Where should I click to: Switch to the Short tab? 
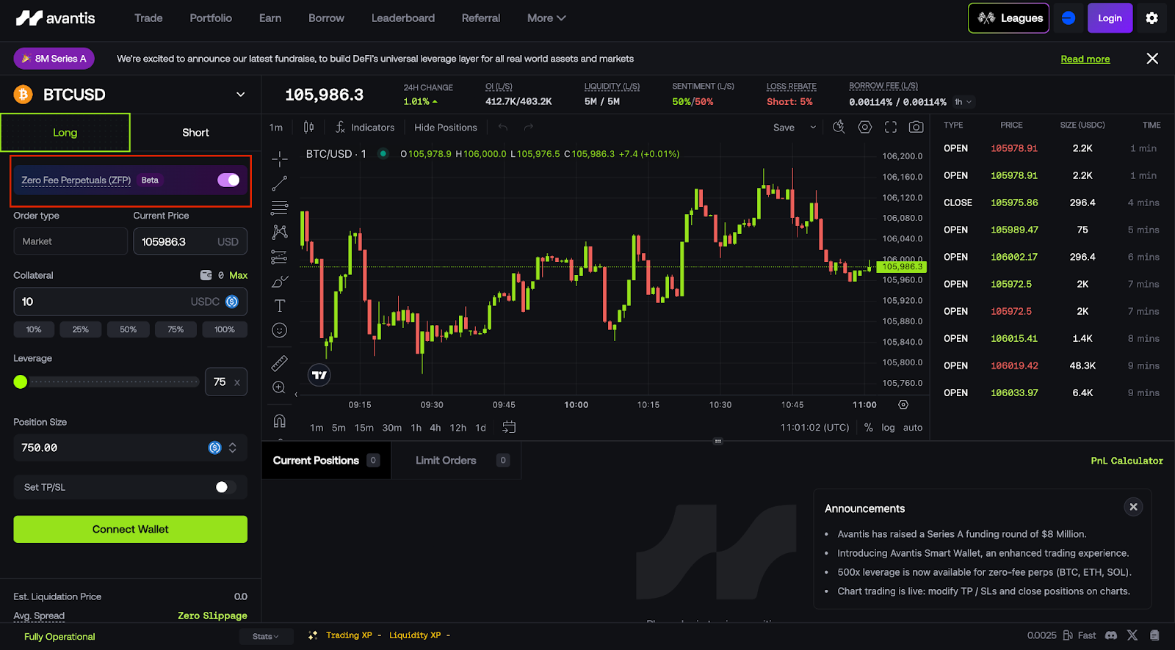pyautogui.click(x=195, y=133)
